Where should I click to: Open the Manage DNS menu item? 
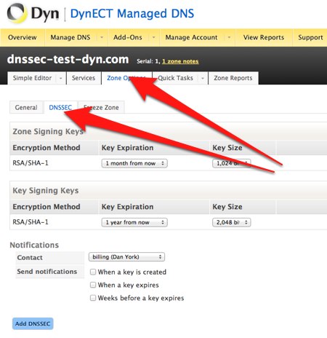(x=70, y=37)
